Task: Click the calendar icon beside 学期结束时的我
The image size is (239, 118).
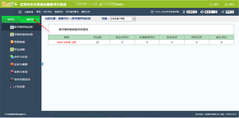Action: 12,35
